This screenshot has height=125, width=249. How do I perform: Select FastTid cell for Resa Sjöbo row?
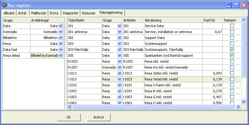tap(212, 73)
